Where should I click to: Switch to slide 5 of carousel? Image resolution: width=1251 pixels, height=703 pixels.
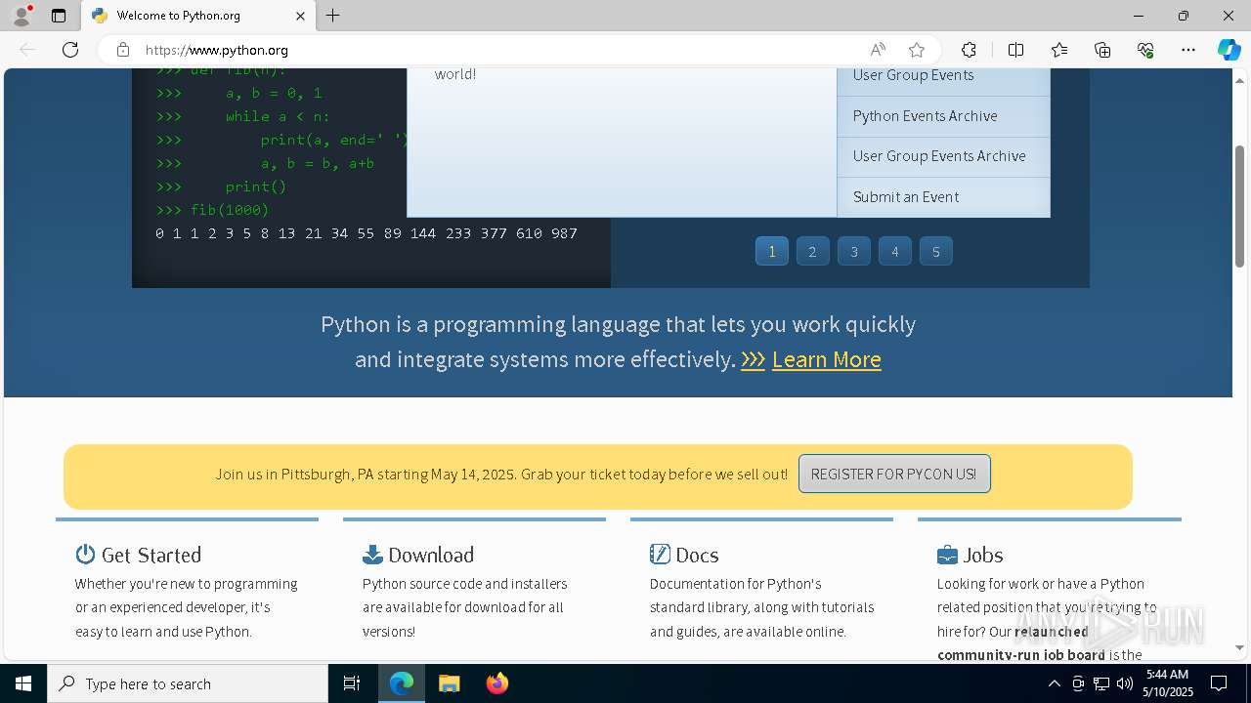coord(936,251)
